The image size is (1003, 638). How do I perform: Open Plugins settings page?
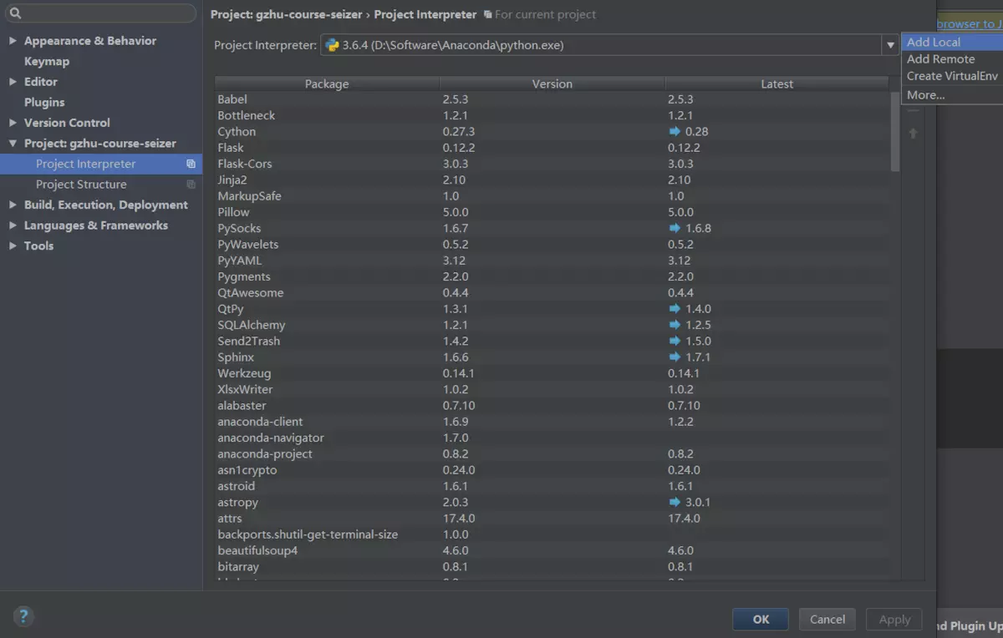tap(44, 102)
